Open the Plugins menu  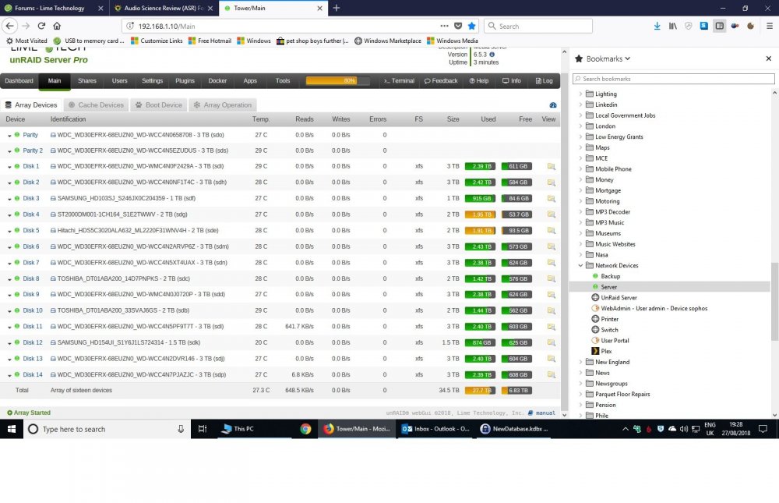pos(185,80)
